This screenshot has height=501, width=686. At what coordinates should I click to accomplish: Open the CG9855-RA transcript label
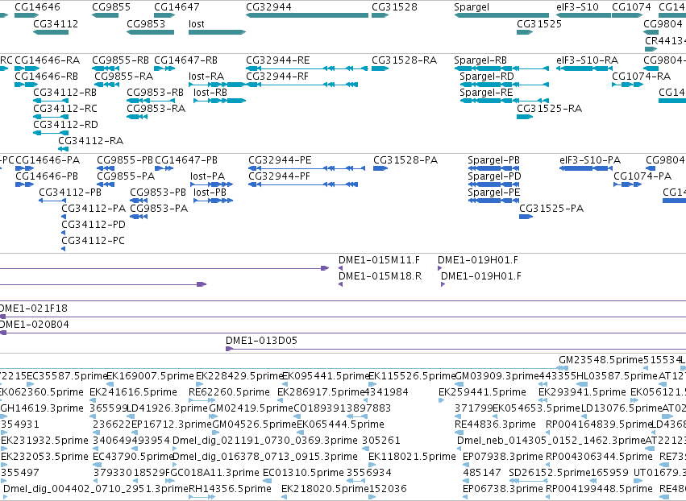[124, 76]
